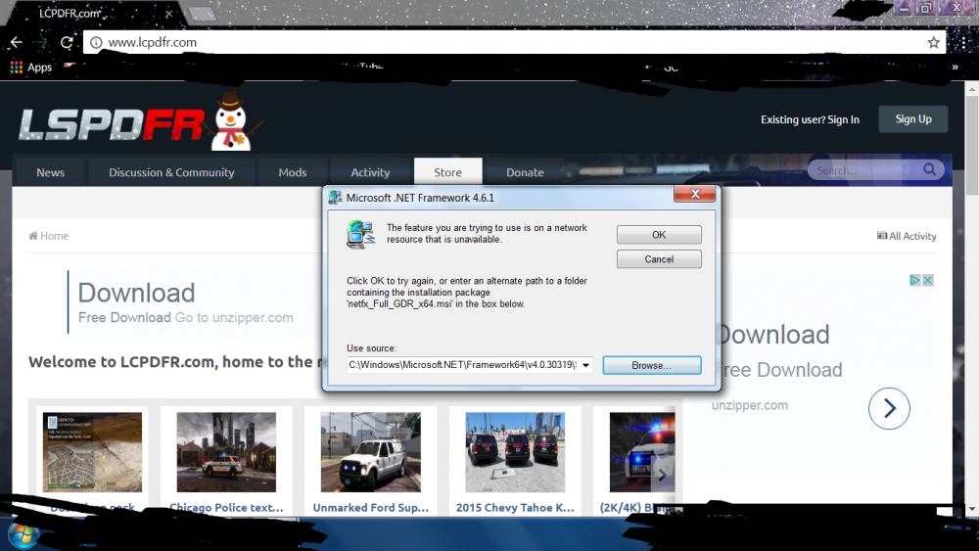This screenshot has height=551, width=979.
Task: Expand the Use source dropdown arrow
Action: point(585,365)
